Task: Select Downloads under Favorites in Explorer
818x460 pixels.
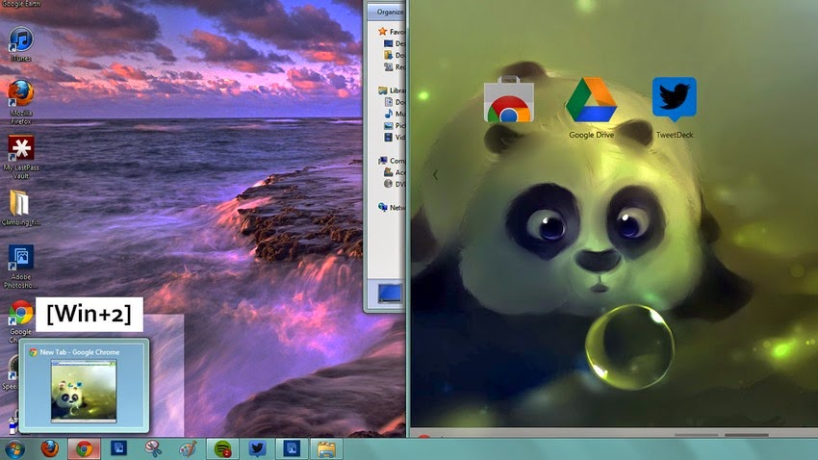Action: tap(395, 55)
